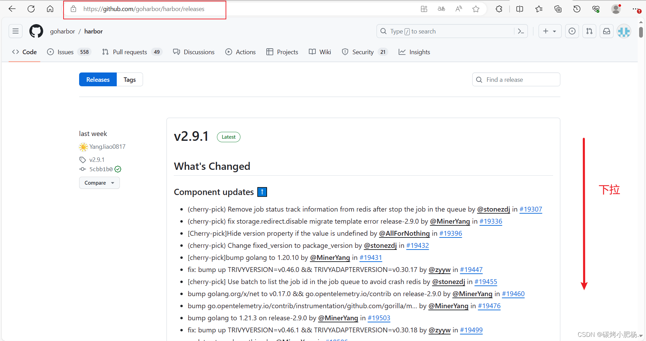Open the favorites list icon

(539, 9)
